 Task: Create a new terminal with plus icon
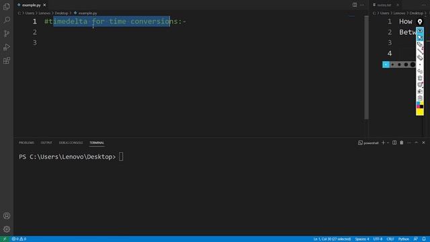pyautogui.click(x=383, y=143)
